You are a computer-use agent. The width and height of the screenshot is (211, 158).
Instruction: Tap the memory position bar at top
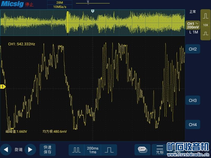tap(93, 3)
